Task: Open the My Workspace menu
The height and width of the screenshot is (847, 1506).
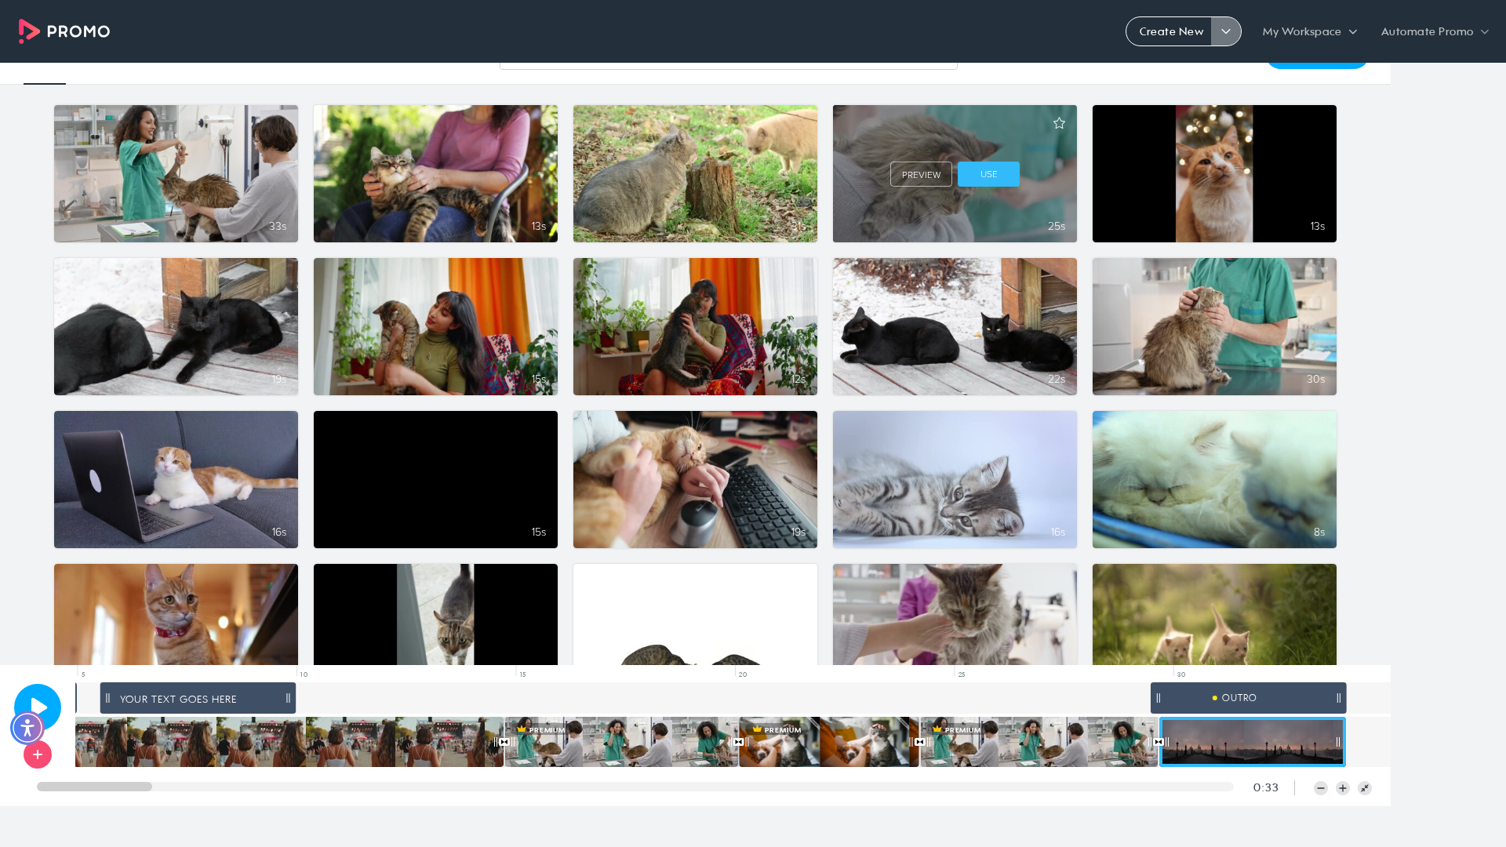Action: click(1309, 31)
